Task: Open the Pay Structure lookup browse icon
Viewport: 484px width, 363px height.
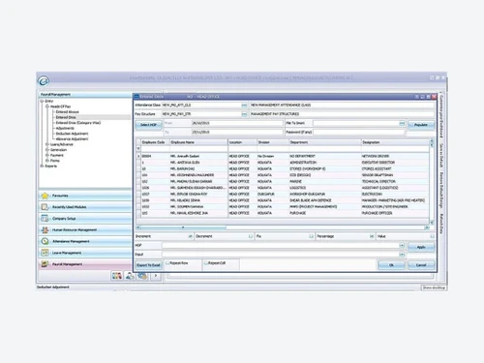Action: pos(244,114)
